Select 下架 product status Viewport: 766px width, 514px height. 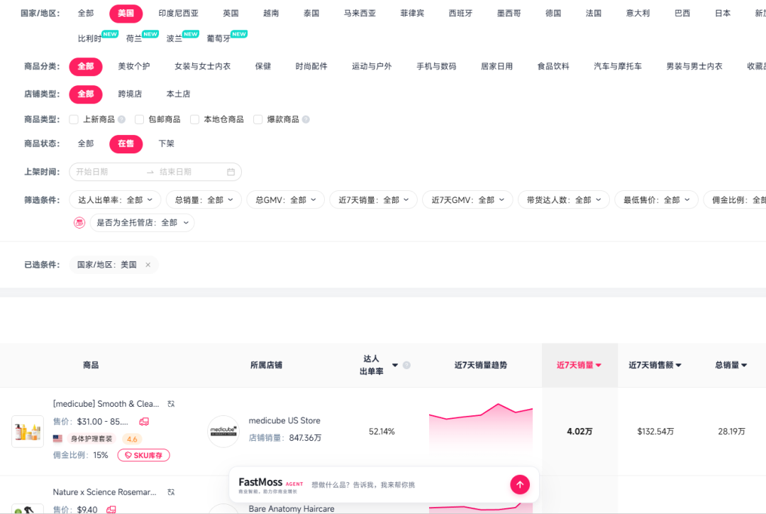(166, 144)
